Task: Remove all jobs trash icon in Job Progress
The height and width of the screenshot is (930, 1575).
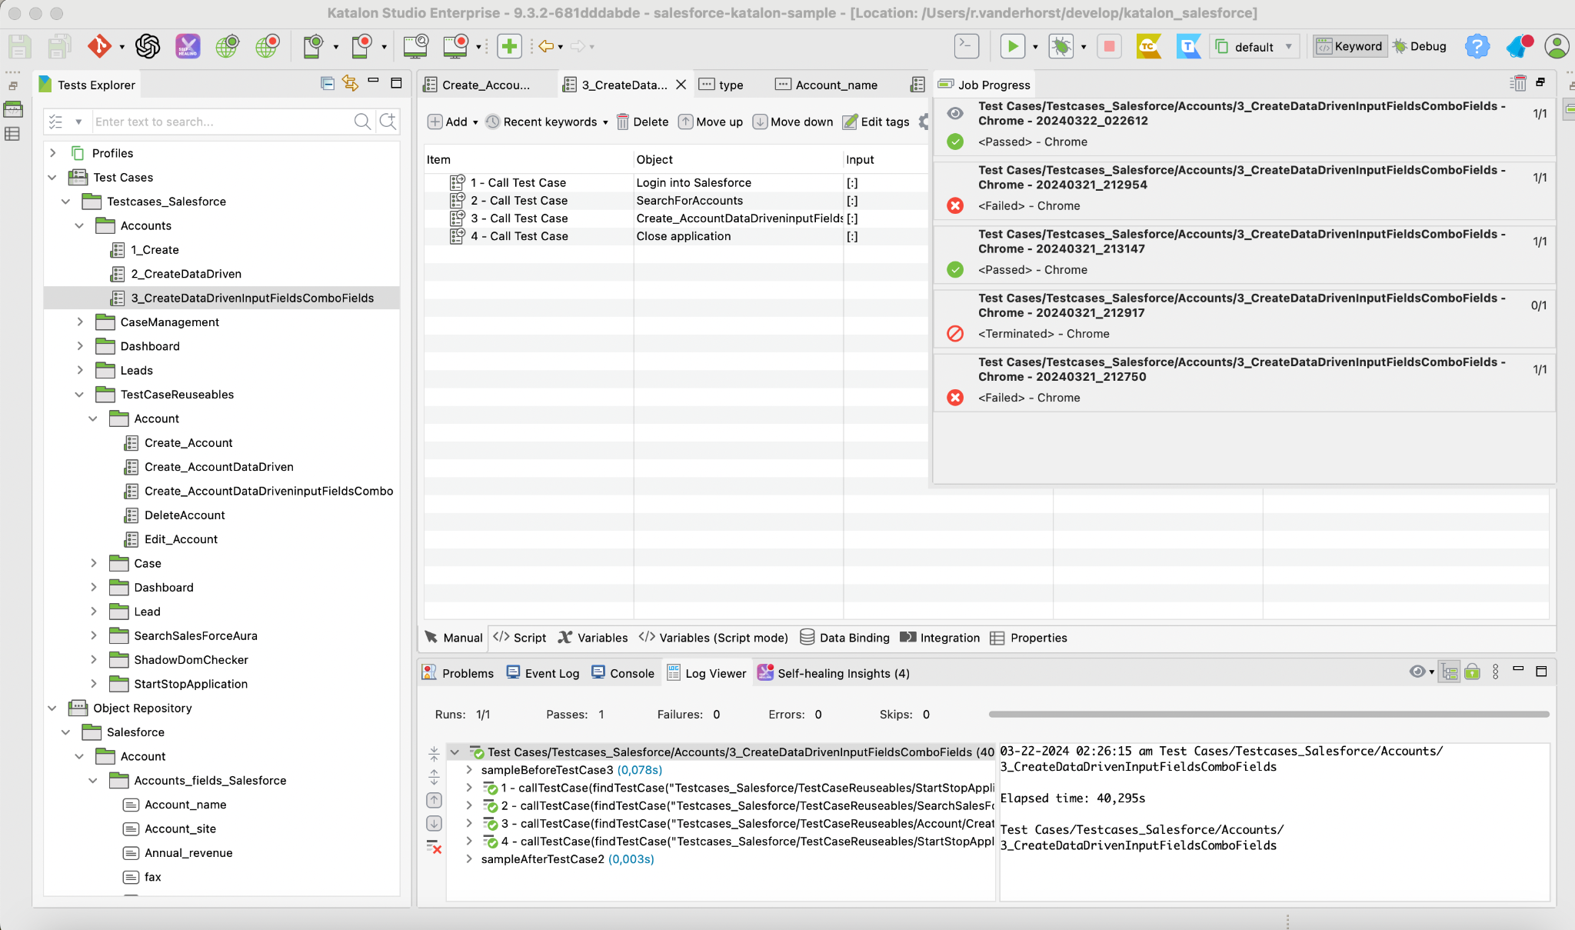Action: click(1518, 83)
